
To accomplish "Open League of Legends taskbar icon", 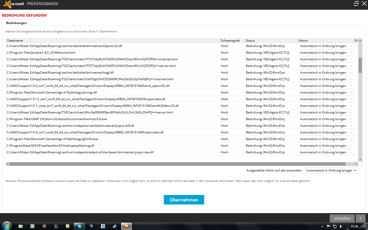I will click(x=56, y=226).
